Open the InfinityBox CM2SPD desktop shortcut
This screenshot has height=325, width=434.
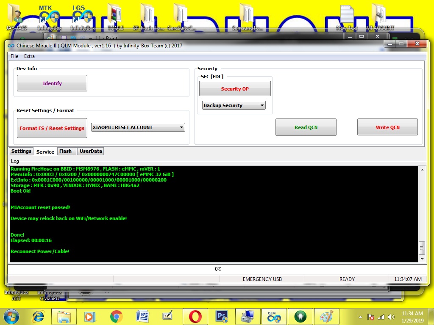pos(49,295)
